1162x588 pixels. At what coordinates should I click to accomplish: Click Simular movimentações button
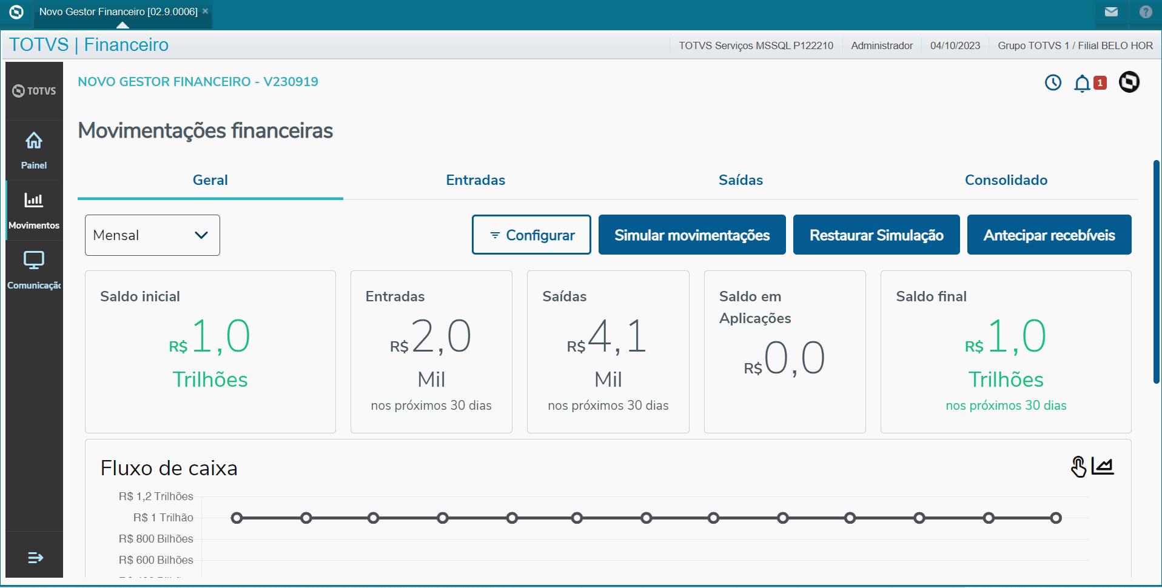(x=692, y=235)
